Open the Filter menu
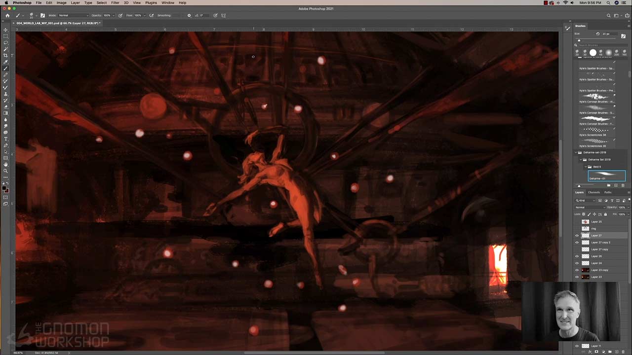Image resolution: width=632 pixels, height=355 pixels. 115,3
